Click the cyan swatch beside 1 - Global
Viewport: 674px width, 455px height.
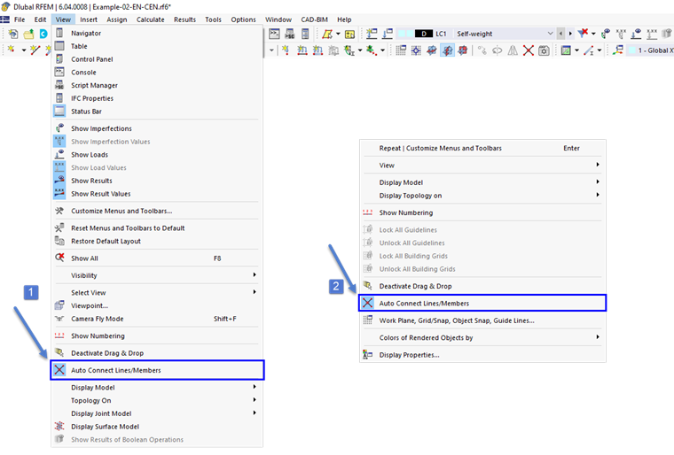point(632,50)
